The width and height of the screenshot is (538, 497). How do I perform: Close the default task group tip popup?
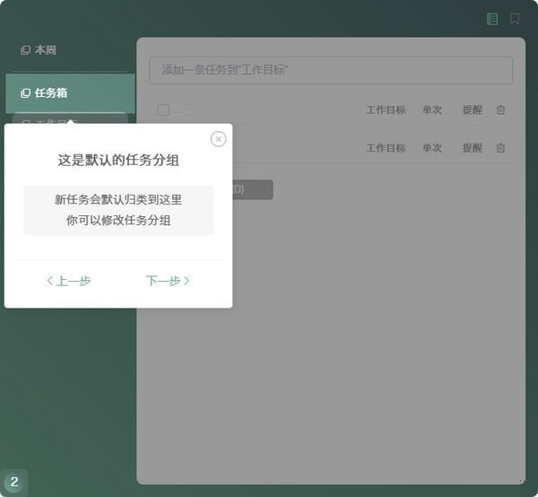click(x=218, y=139)
